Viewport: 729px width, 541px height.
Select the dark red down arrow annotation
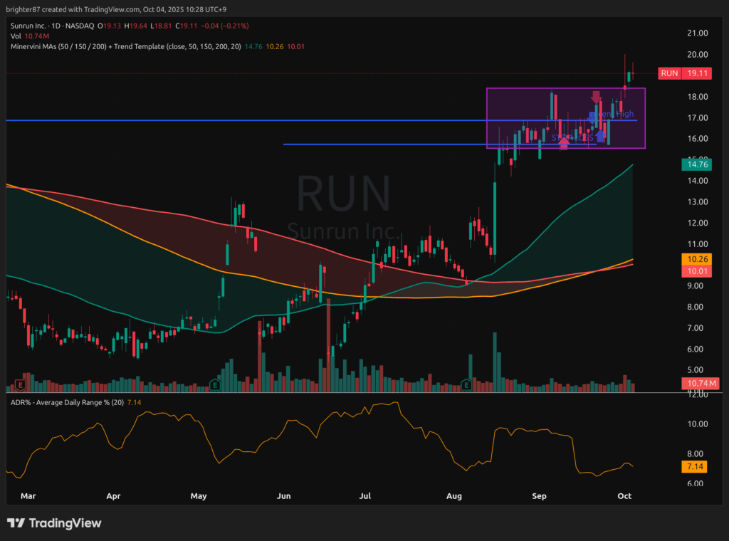pos(597,96)
